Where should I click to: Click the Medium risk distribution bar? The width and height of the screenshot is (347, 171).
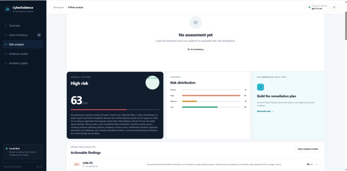(211, 101)
